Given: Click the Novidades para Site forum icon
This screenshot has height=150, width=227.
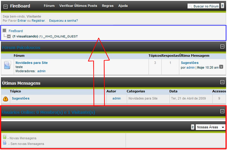Looking at the screenshot, I should point(8,65).
